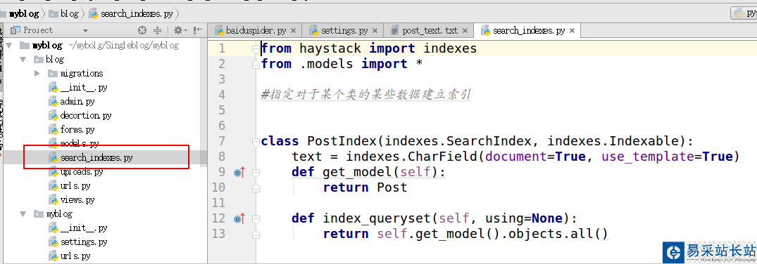This screenshot has width=757, height=264.
Task: Click the PostIndex class name
Action: (x=342, y=142)
